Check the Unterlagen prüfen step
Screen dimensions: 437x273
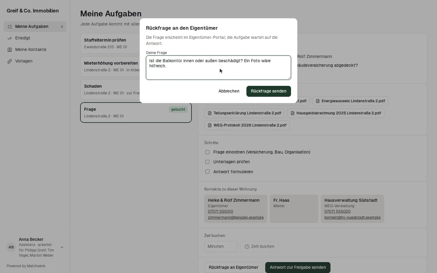208,162
